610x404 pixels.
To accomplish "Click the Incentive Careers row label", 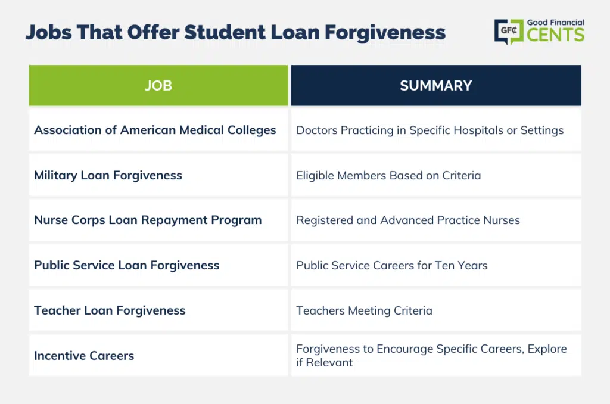I will coord(84,356).
